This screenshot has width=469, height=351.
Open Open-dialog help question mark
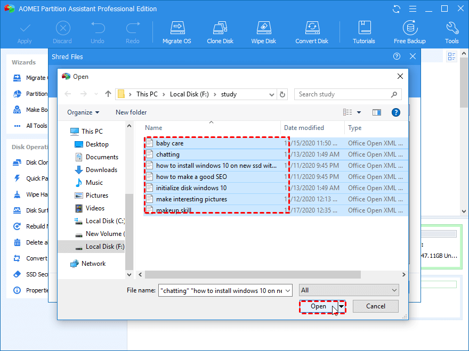click(395, 112)
